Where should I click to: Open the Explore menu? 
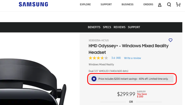click(85, 5)
